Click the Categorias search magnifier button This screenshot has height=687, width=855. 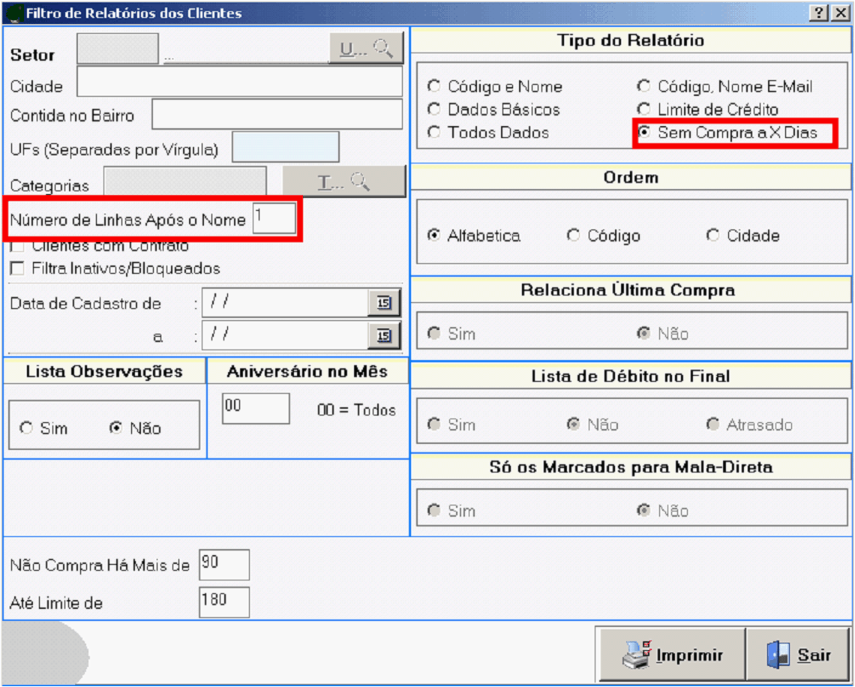343,181
